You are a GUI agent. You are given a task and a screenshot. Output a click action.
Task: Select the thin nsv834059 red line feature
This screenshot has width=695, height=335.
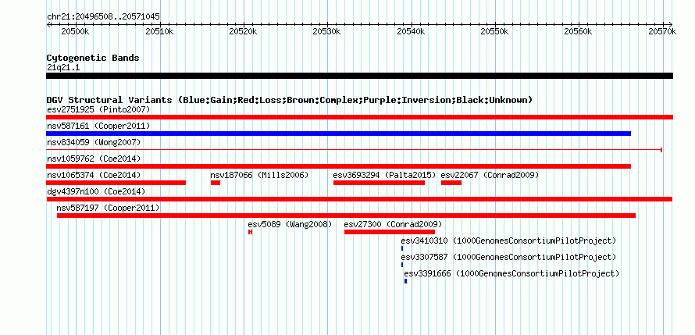(355, 150)
